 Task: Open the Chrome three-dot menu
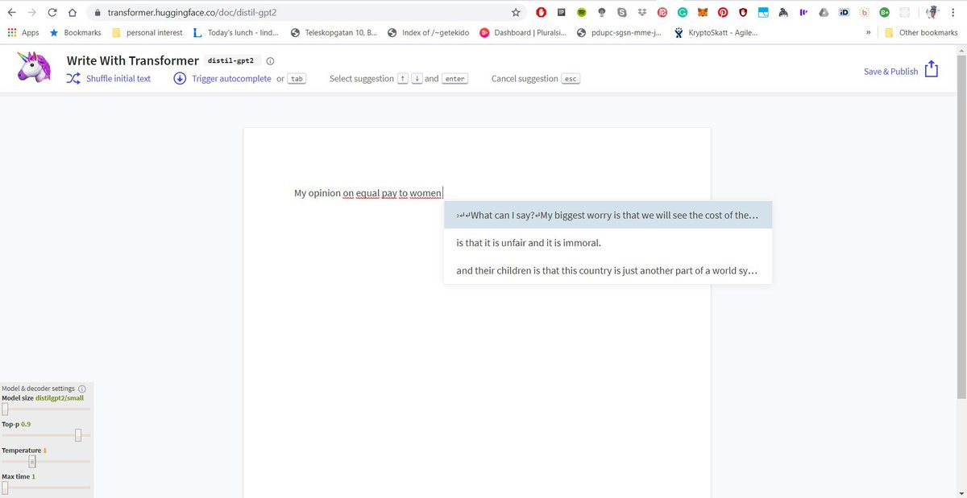tap(954, 13)
